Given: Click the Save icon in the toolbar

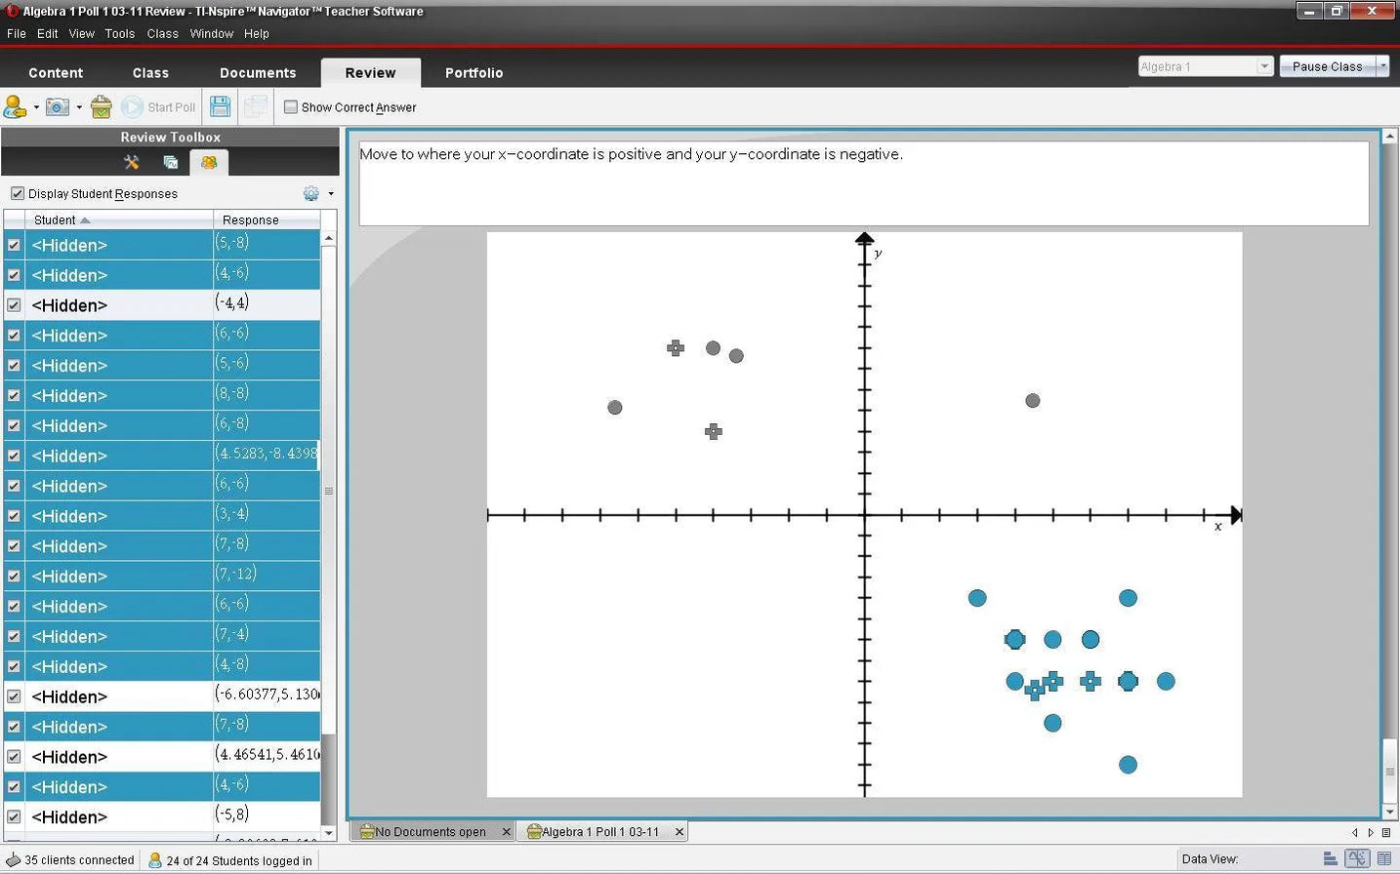Looking at the screenshot, I should click(x=221, y=106).
